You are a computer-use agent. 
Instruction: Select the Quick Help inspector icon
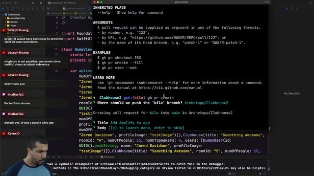[297, 9]
